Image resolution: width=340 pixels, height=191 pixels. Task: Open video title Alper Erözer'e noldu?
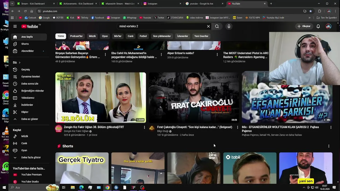181,53
